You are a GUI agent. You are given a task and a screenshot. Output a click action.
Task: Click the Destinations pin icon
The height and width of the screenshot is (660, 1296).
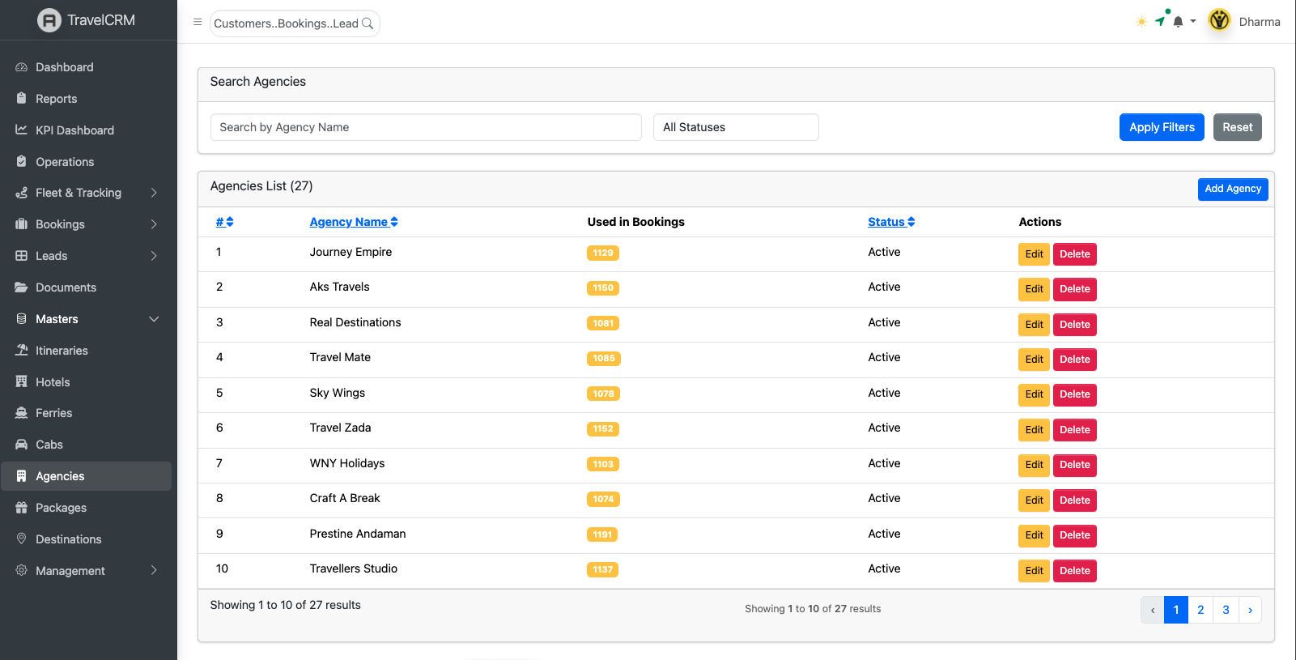(22, 539)
